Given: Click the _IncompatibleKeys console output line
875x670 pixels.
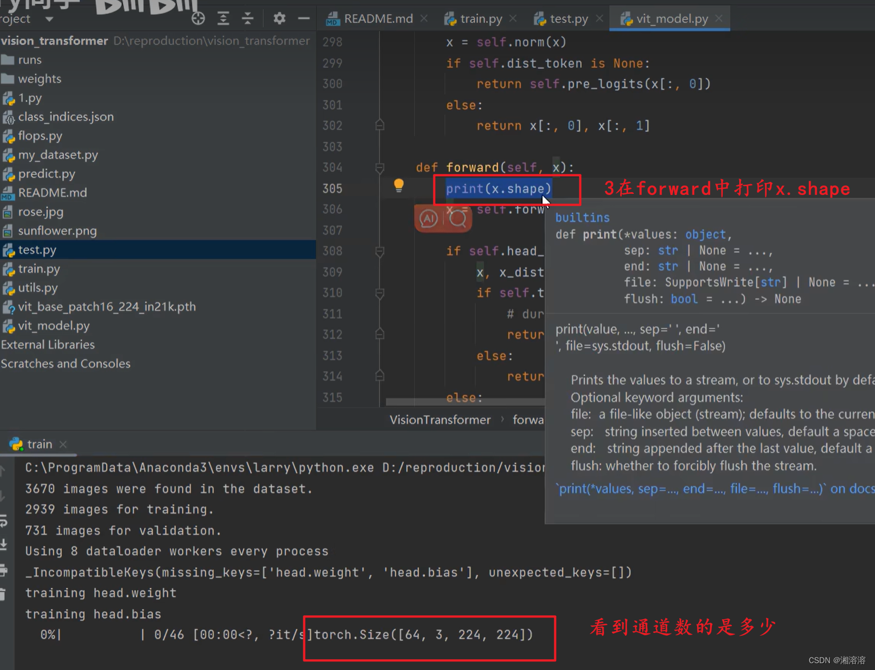Looking at the screenshot, I should tap(329, 572).
